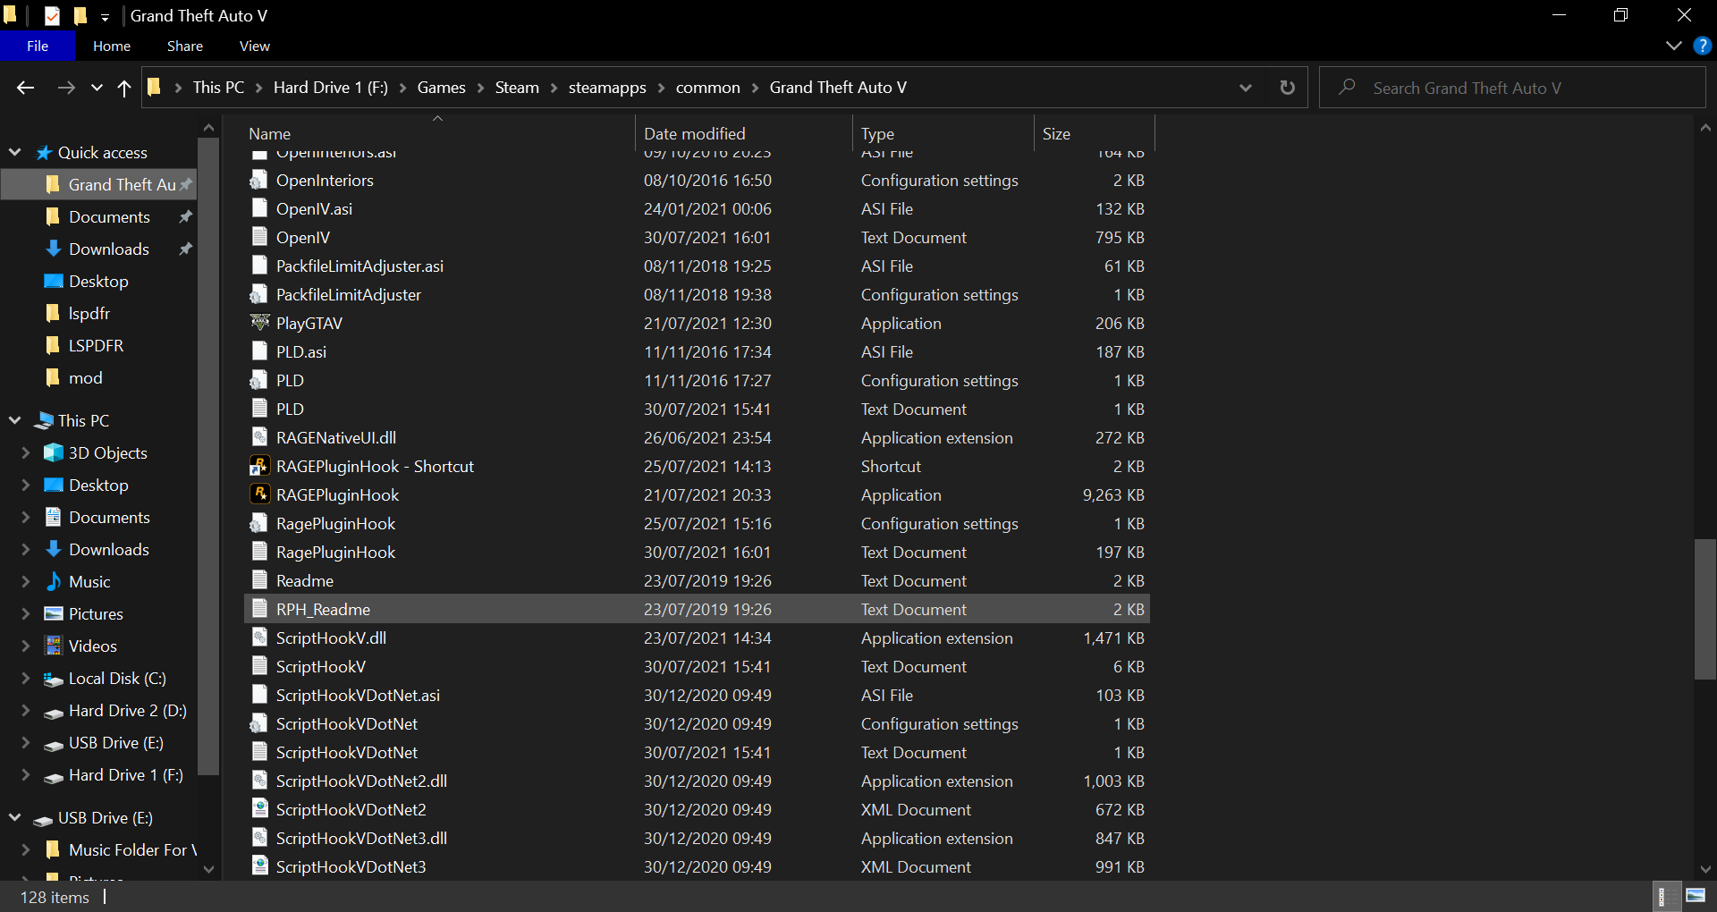
Task: Open the address bar history dropdown
Action: click(x=1245, y=88)
